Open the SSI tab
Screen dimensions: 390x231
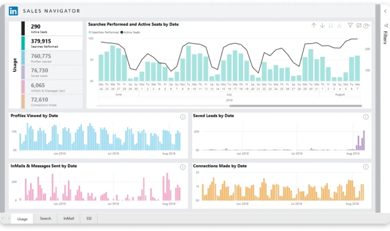click(89, 218)
